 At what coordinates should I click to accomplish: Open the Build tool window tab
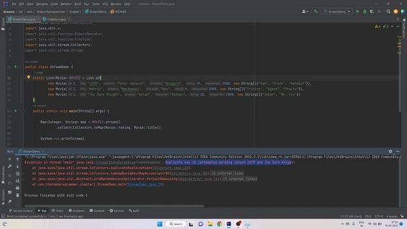(134, 211)
